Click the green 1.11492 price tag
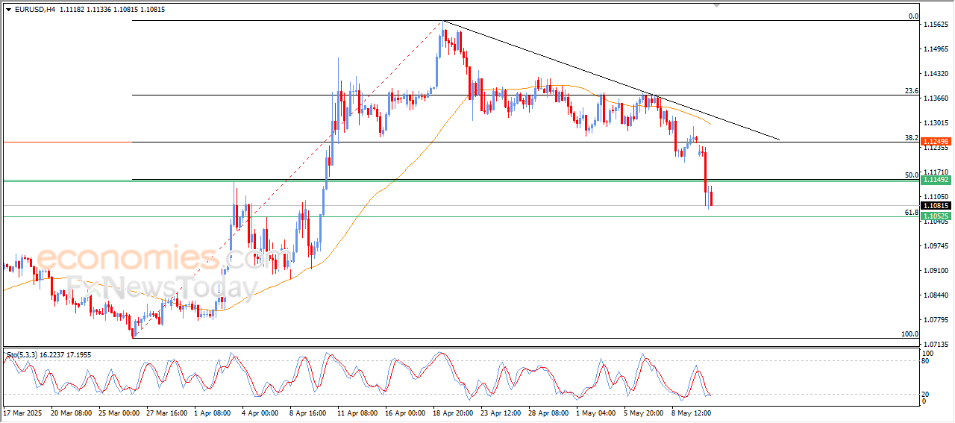Image resolution: width=955 pixels, height=423 pixels. click(x=935, y=180)
